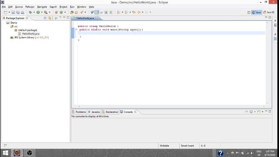
Task: Click the OBS Studio taskbar icon
Action: click(29, 153)
